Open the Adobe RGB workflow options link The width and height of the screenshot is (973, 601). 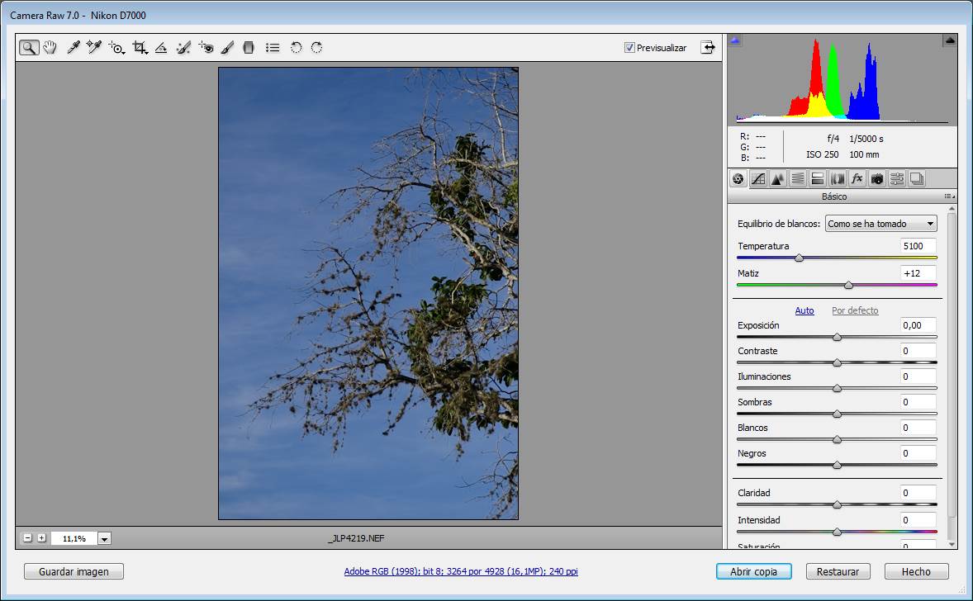(x=461, y=571)
